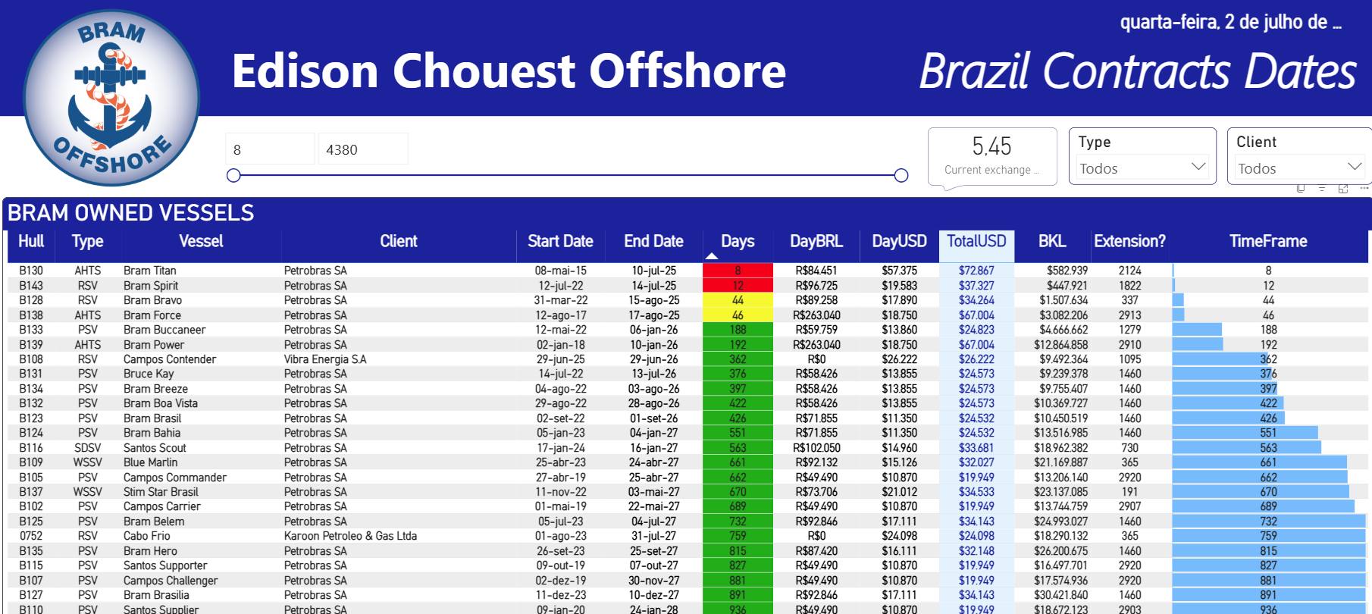Edit the maximum days field showing 4380
The width and height of the screenshot is (1372, 614).
point(363,149)
